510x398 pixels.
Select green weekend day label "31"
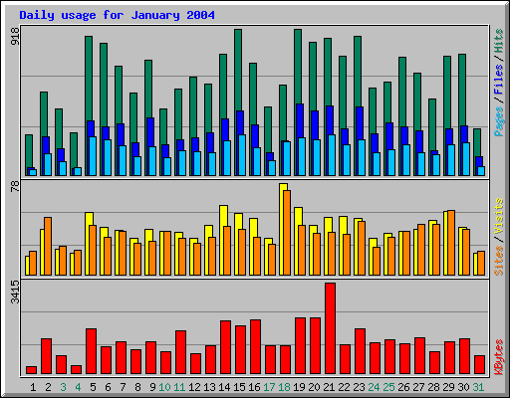pos(478,387)
